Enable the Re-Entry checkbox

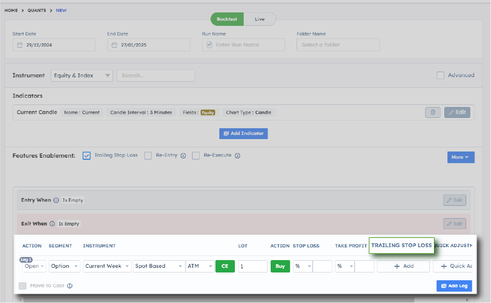pyautogui.click(x=148, y=156)
